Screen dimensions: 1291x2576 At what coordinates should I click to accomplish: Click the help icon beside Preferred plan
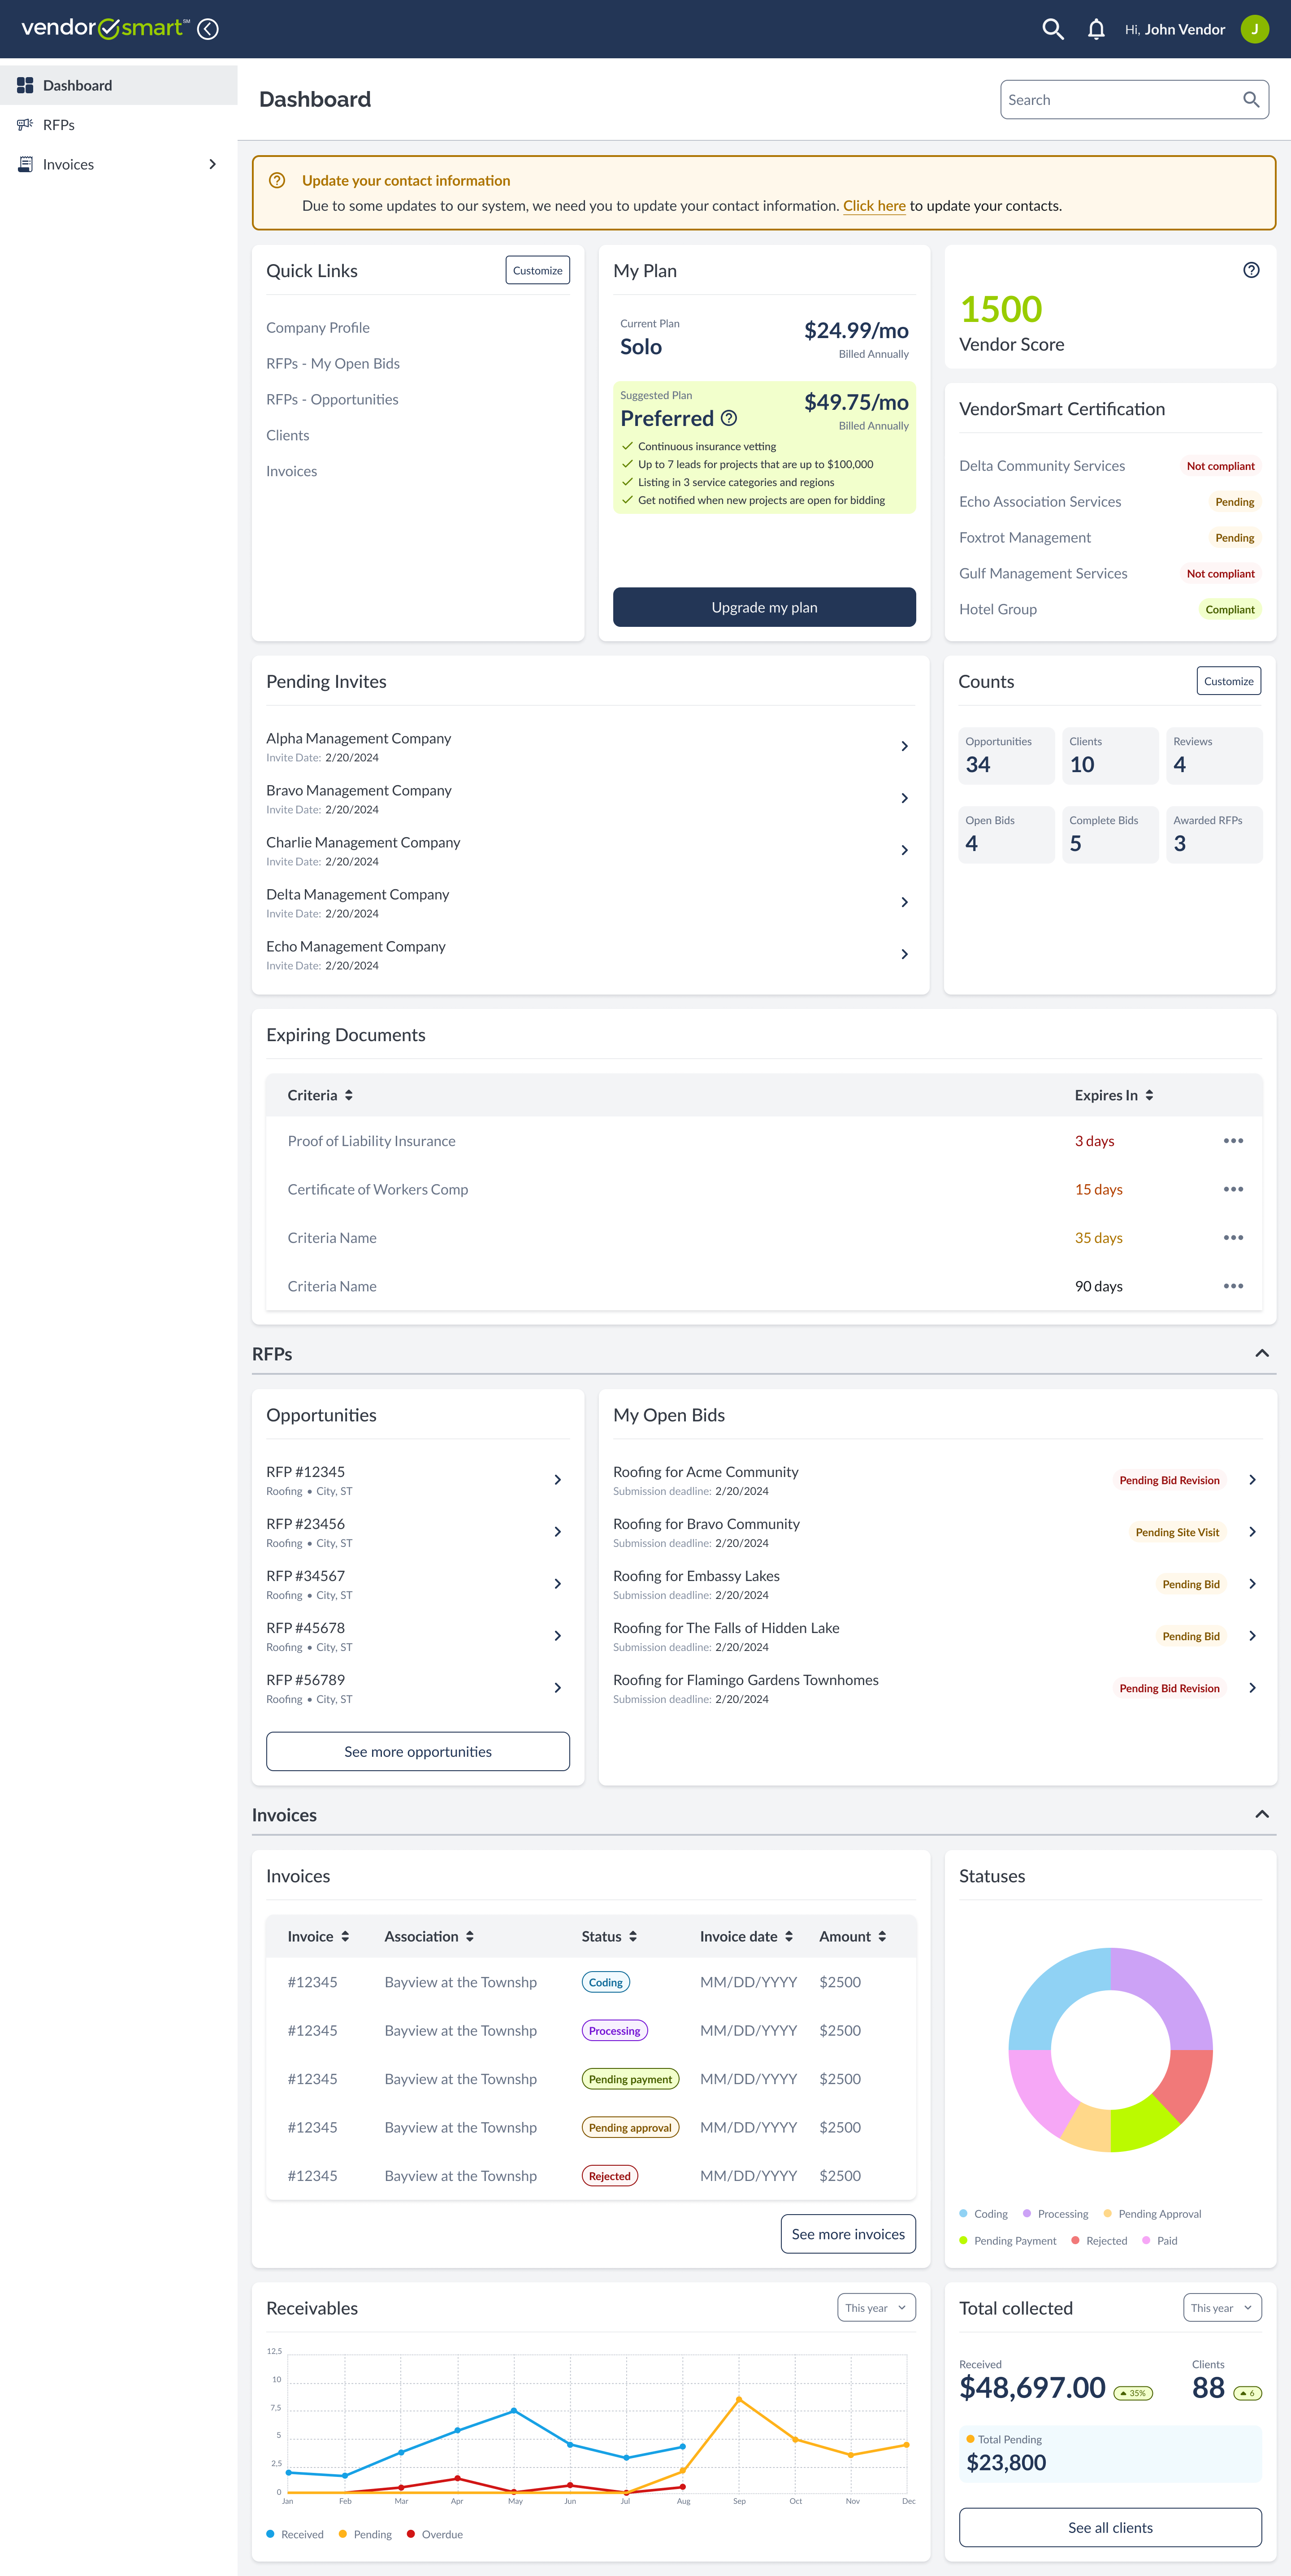pyautogui.click(x=729, y=418)
